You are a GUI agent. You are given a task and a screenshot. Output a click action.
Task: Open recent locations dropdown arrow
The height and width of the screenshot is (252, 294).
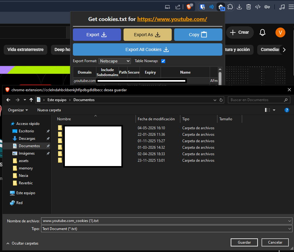(x=25, y=100)
